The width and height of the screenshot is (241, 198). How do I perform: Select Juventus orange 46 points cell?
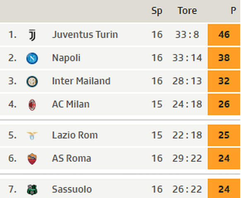(x=224, y=35)
